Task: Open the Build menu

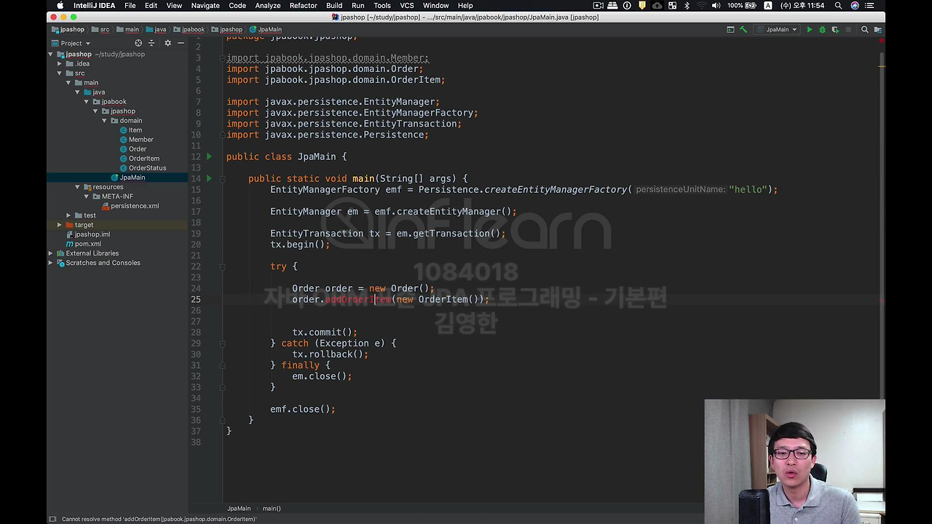Action: (x=334, y=6)
